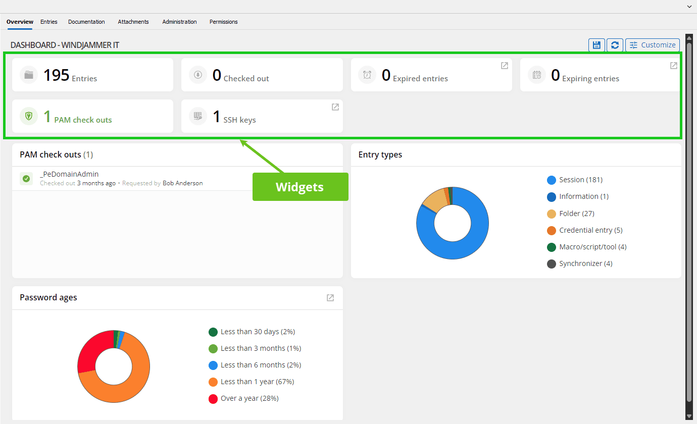Click the Refresh dashboard icon
This screenshot has width=697, height=424.
615,45
